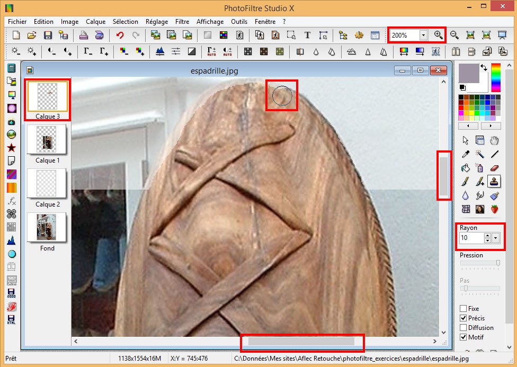The height and width of the screenshot is (367, 517).
Task: Click the rainbow color spectrum strip
Action: 496,77
